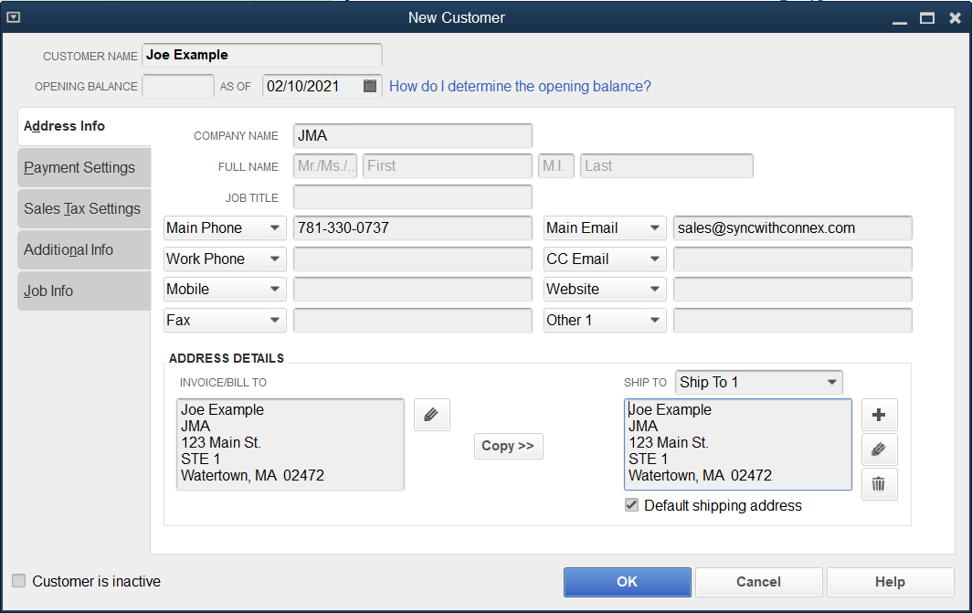Expand the Main Phone type dropdown
Screen dimensions: 972x613
click(274, 228)
